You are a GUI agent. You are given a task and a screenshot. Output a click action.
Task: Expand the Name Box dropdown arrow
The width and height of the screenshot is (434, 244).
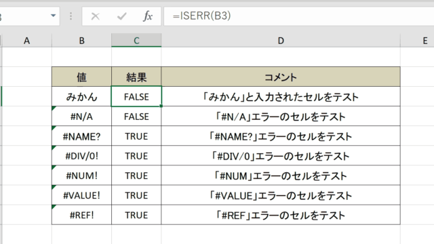click(x=53, y=16)
